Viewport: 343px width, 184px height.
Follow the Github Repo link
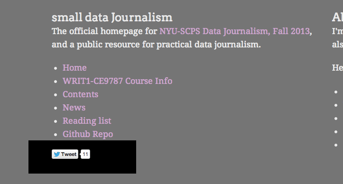point(88,134)
